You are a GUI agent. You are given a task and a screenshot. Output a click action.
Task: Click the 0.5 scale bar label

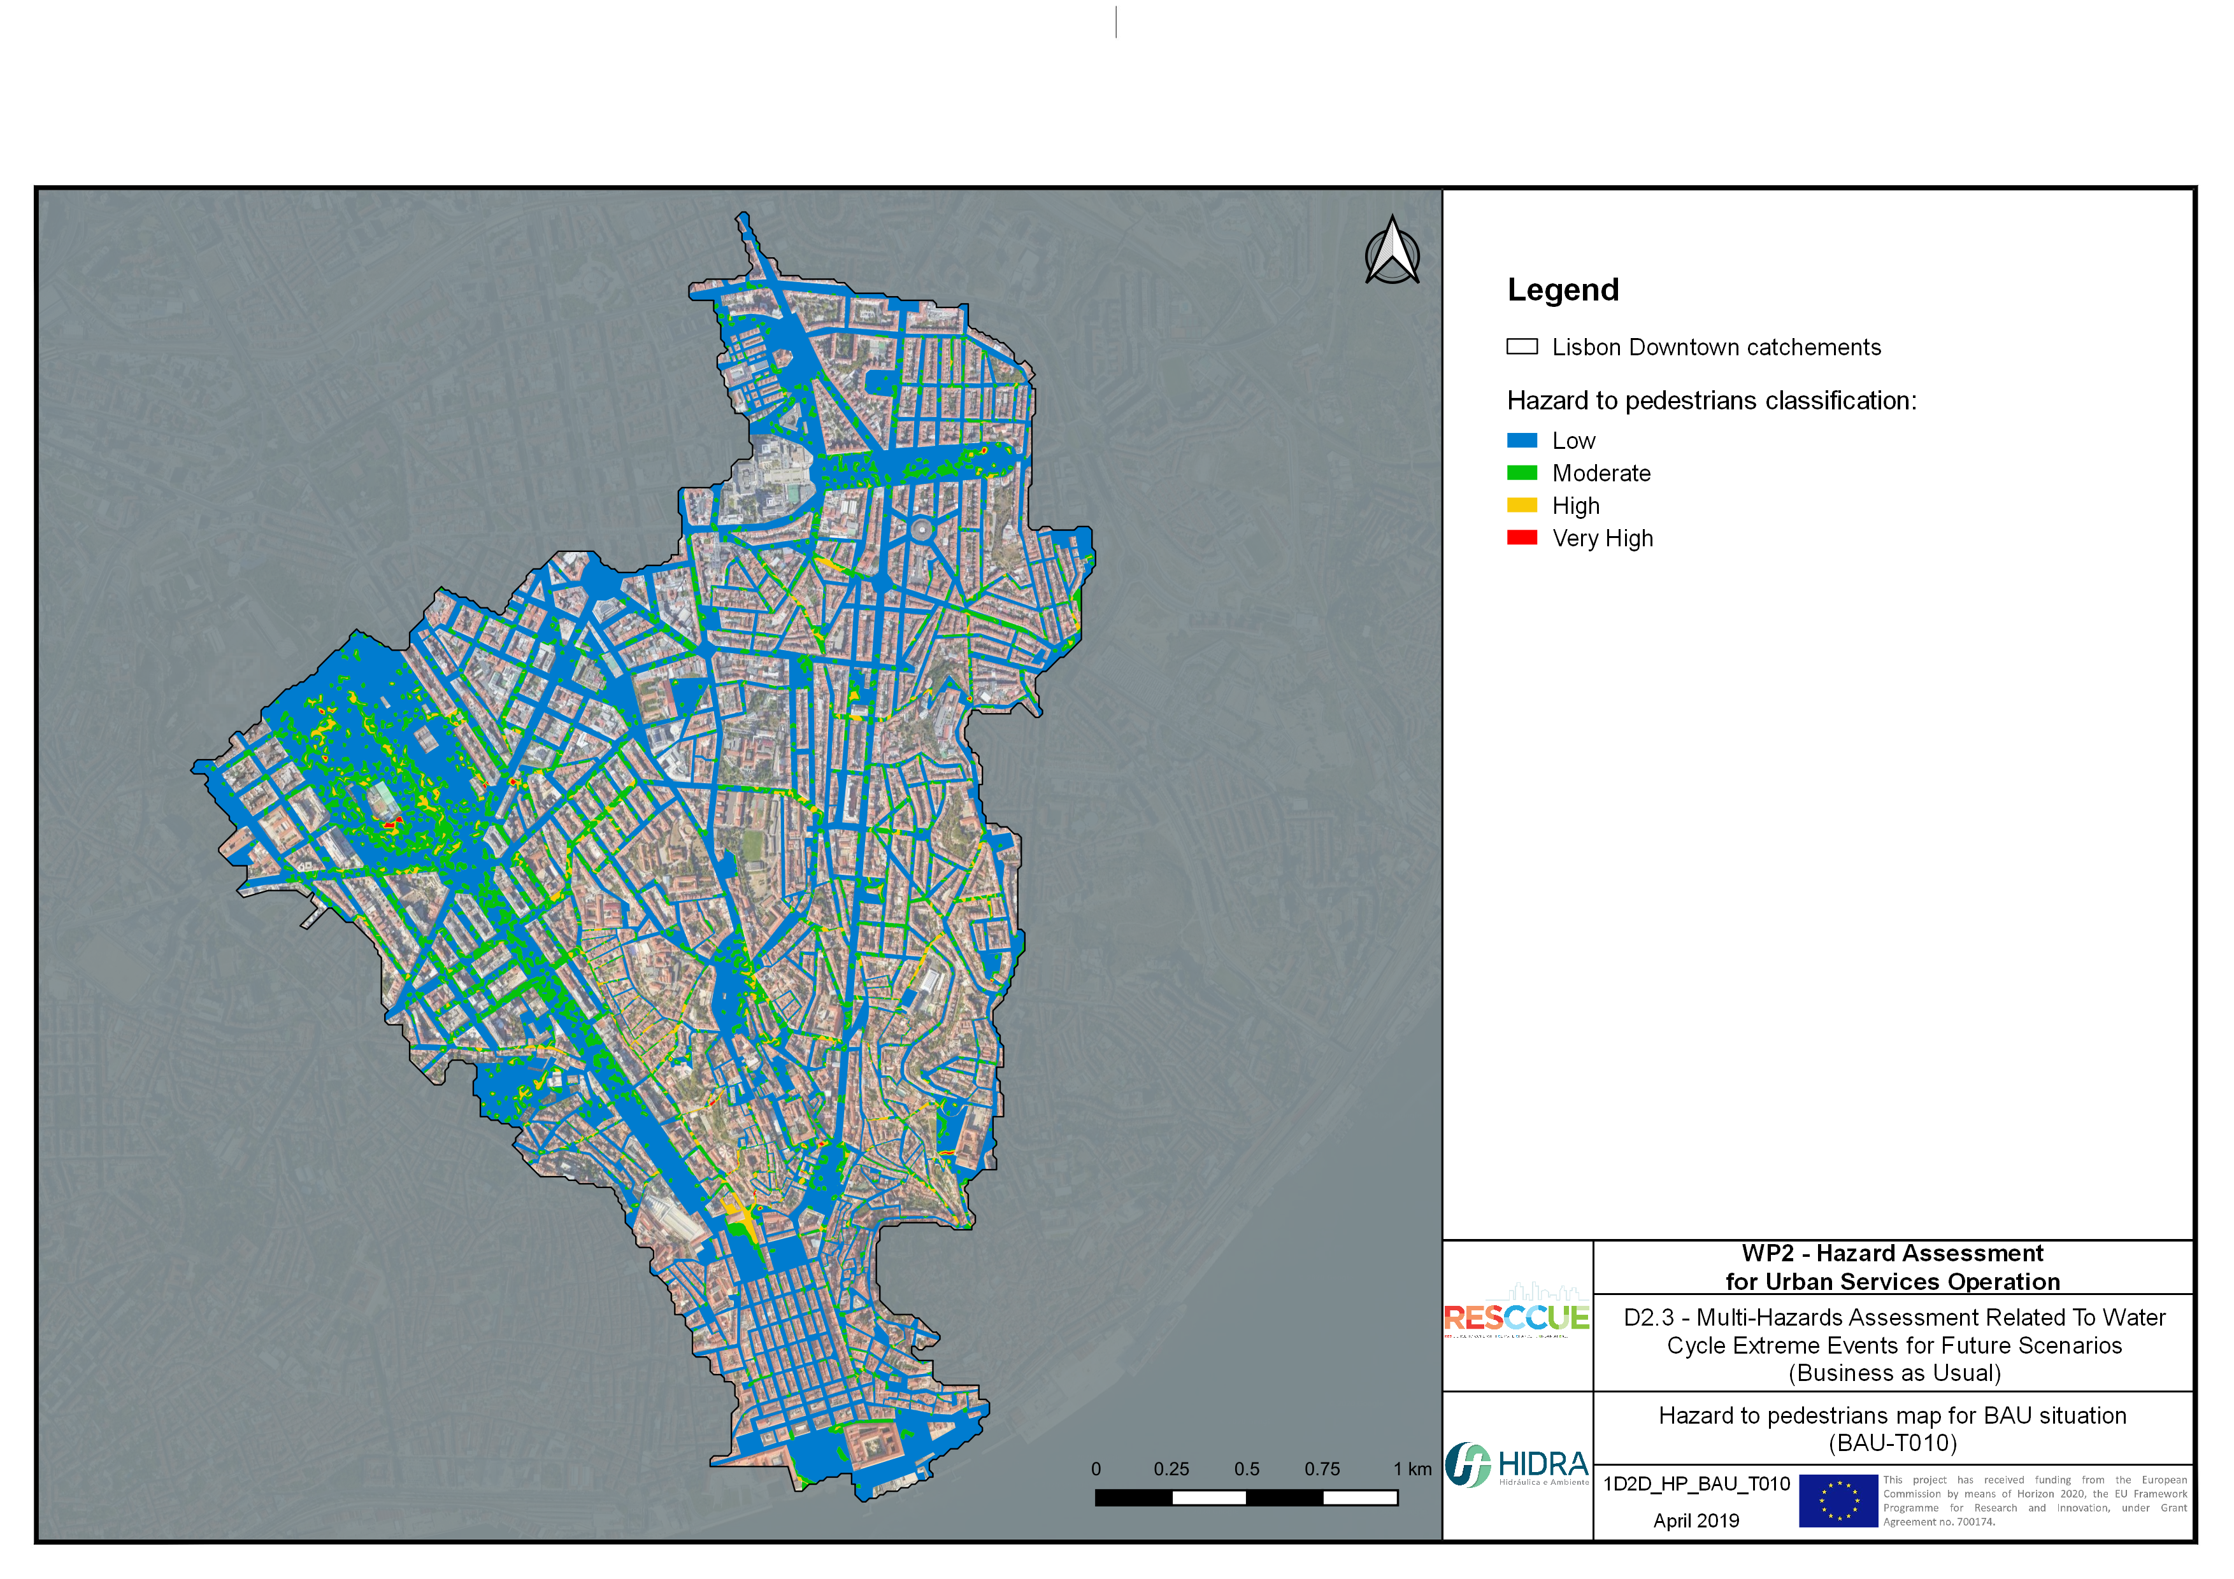1247,1469
